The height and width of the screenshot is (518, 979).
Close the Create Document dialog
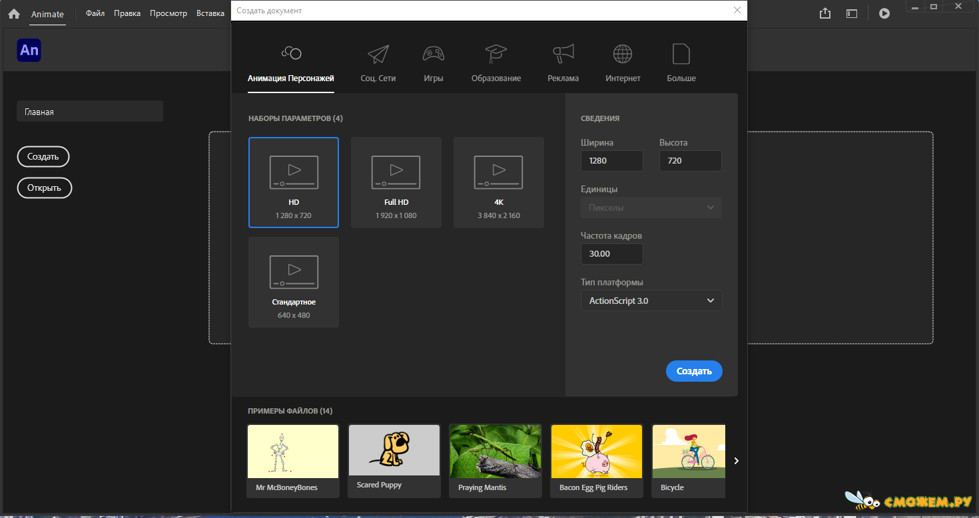click(737, 10)
